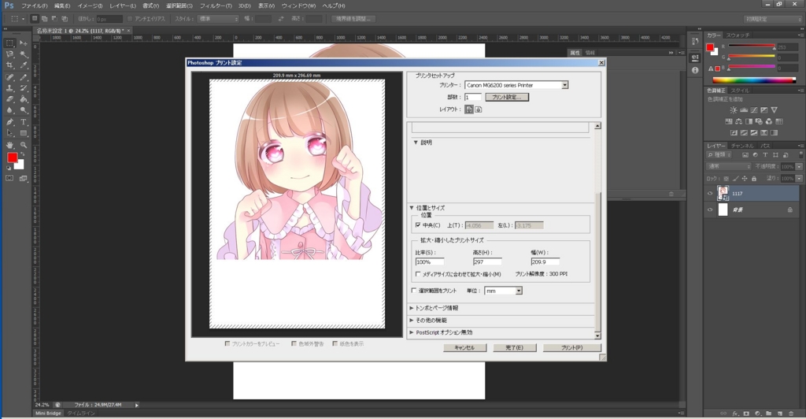The width and height of the screenshot is (806, 419).
Task: Add a Color Balance adjustment
Action: click(738, 121)
